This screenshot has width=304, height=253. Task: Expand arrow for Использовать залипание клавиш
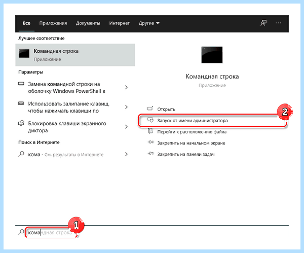126,107
